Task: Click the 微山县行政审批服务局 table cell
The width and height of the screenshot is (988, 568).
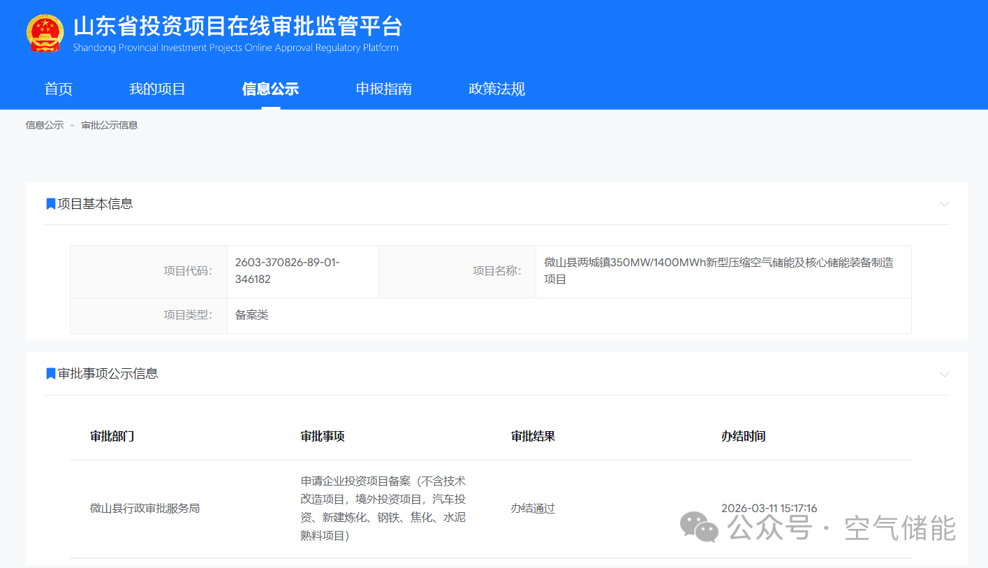Action: coord(145,509)
